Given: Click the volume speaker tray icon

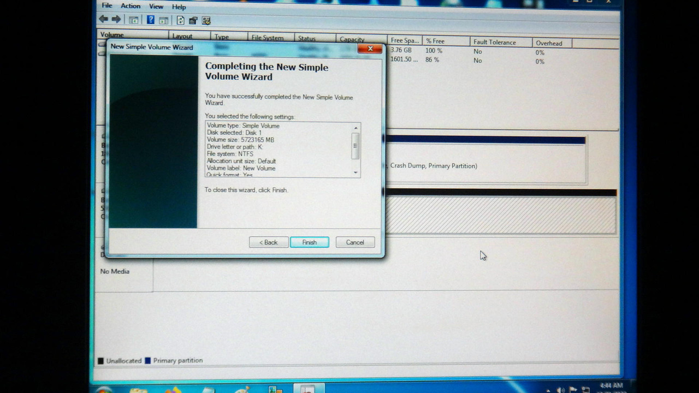Looking at the screenshot, I should [x=561, y=390].
